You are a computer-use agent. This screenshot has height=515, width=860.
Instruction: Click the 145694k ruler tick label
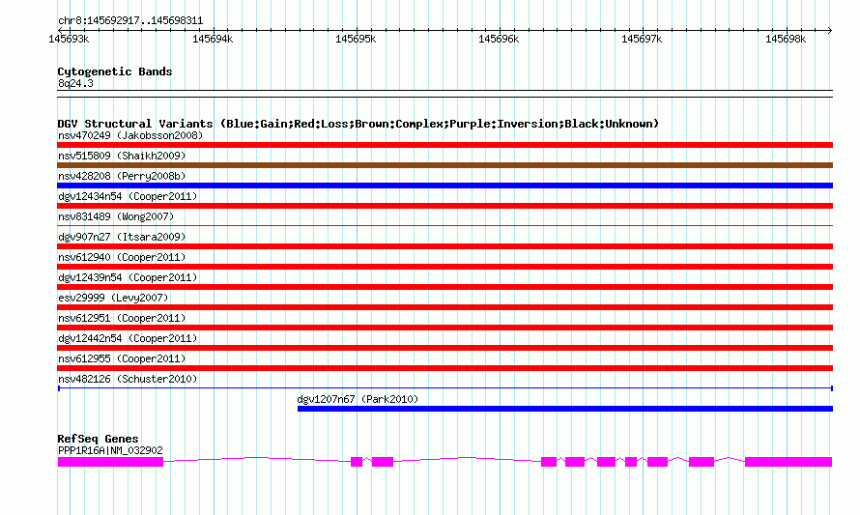[213, 39]
